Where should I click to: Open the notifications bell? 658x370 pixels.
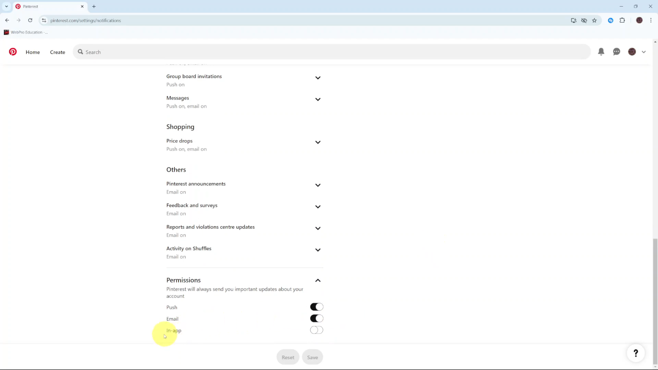tap(601, 52)
